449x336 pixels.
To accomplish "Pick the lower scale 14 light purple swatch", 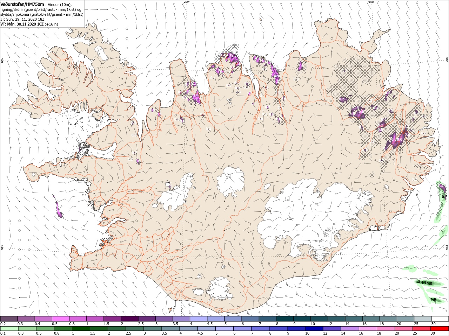I will coord(351,329).
